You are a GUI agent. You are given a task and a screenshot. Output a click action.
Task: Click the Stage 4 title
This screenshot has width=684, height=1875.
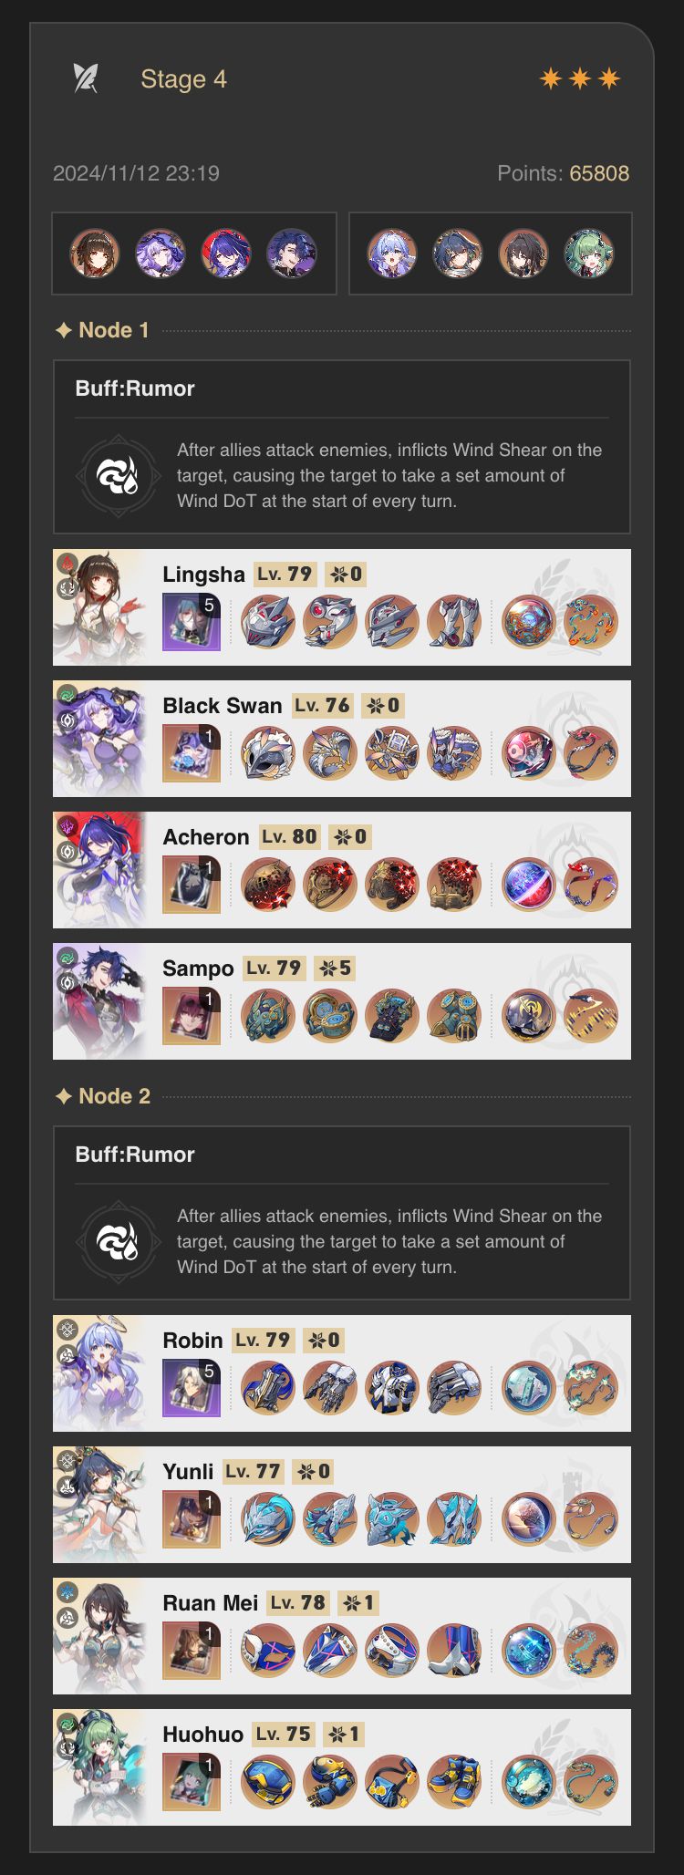(183, 79)
